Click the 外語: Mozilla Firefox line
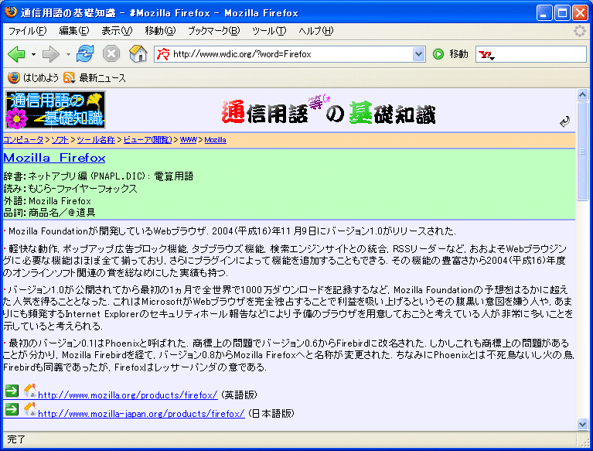 tap(47, 200)
